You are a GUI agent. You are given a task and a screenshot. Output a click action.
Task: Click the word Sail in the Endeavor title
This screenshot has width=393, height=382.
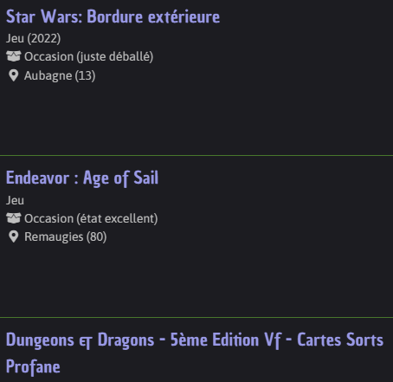[145, 178]
